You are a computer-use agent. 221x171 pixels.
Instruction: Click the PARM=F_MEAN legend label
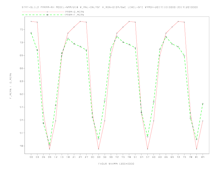tap(75, 15)
